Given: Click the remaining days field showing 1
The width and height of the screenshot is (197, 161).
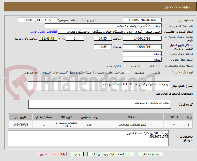Looking at the screenshot, I should tap(75, 38).
